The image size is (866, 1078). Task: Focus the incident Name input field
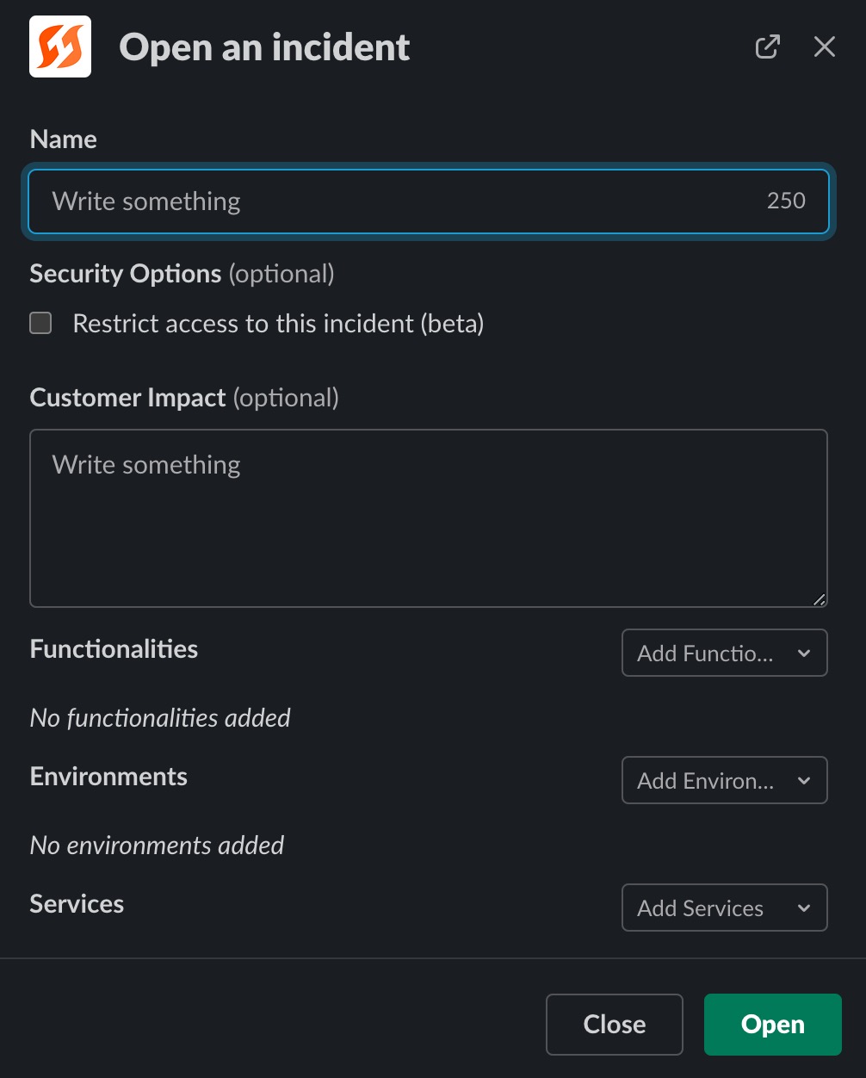(396, 201)
